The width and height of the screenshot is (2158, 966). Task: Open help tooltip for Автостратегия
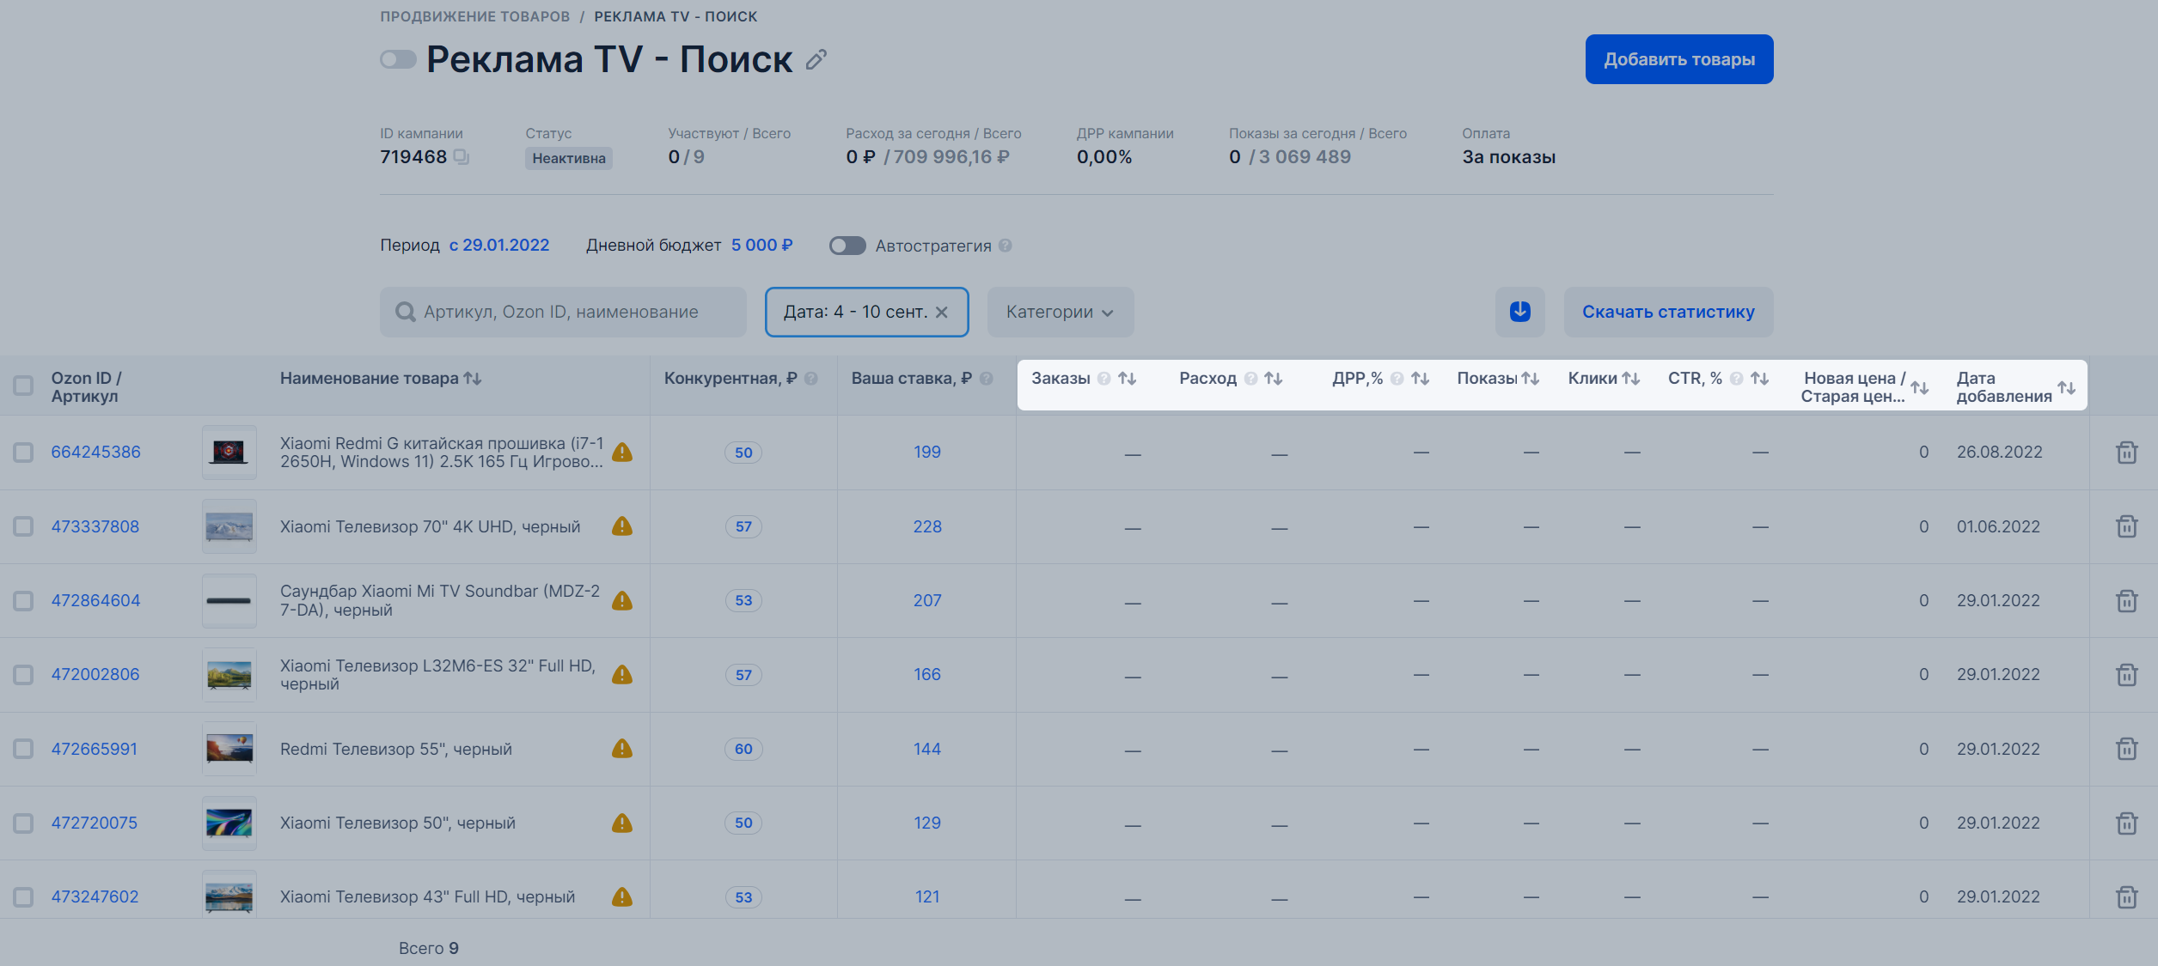(x=1006, y=246)
